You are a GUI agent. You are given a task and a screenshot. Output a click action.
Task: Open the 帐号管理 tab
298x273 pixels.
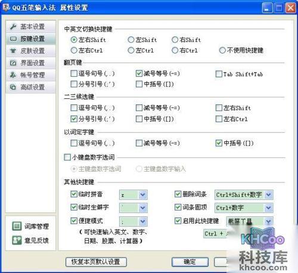[x=30, y=75]
